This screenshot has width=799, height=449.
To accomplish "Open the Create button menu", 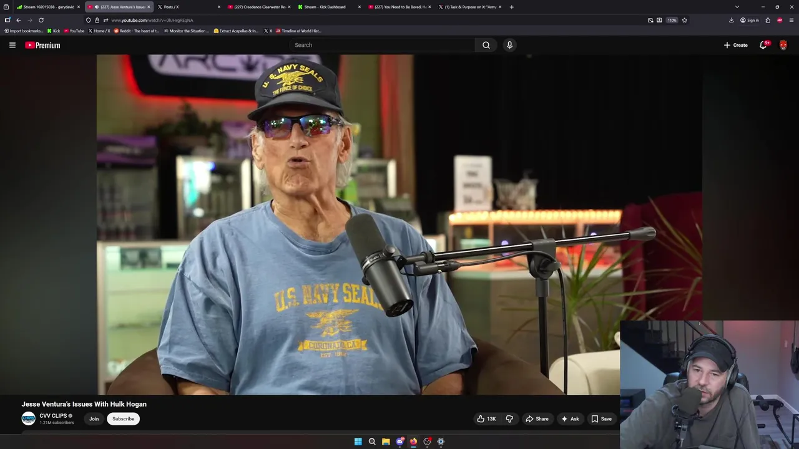I will point(736,45).
